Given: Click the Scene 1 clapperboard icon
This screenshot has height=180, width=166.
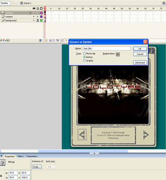Looking at the screenshot, I should pyautogui.click(x=22, y=3).
